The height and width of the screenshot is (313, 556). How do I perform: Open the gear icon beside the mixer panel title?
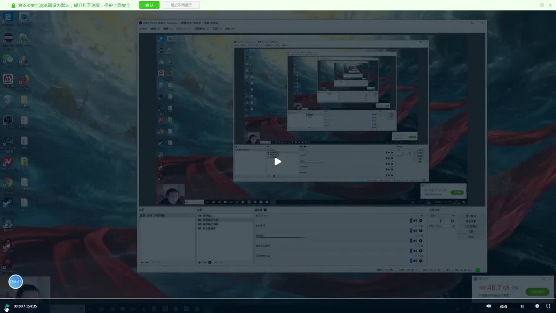265,210
